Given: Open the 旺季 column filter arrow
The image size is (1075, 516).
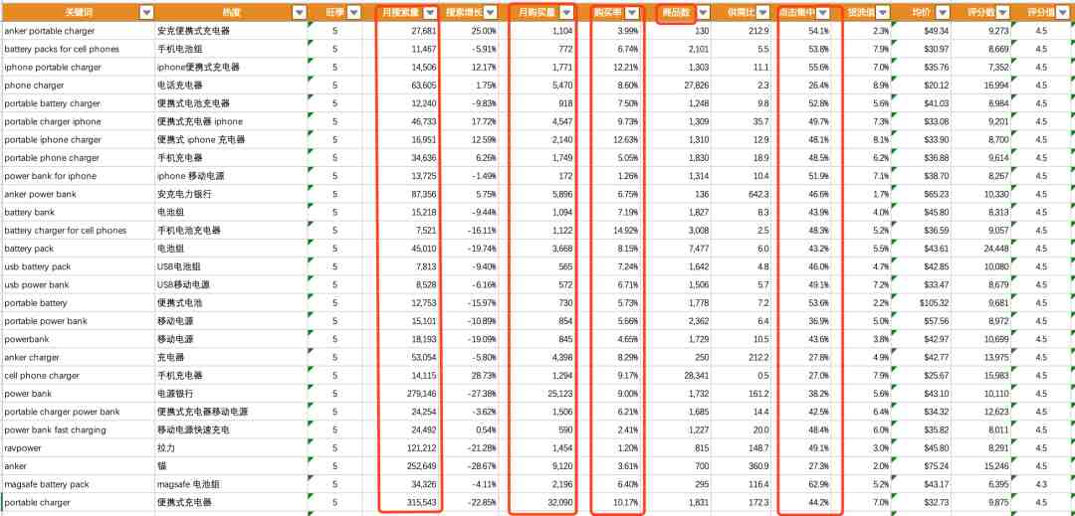Looking at the screenshot, I should coord(353,12).
